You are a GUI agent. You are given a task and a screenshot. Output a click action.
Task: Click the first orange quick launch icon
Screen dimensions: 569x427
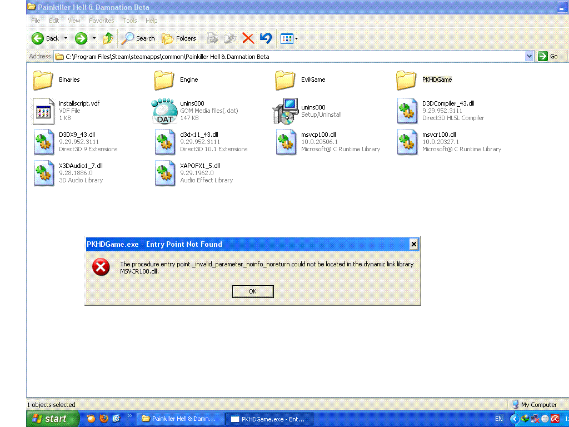click(91, 419)
